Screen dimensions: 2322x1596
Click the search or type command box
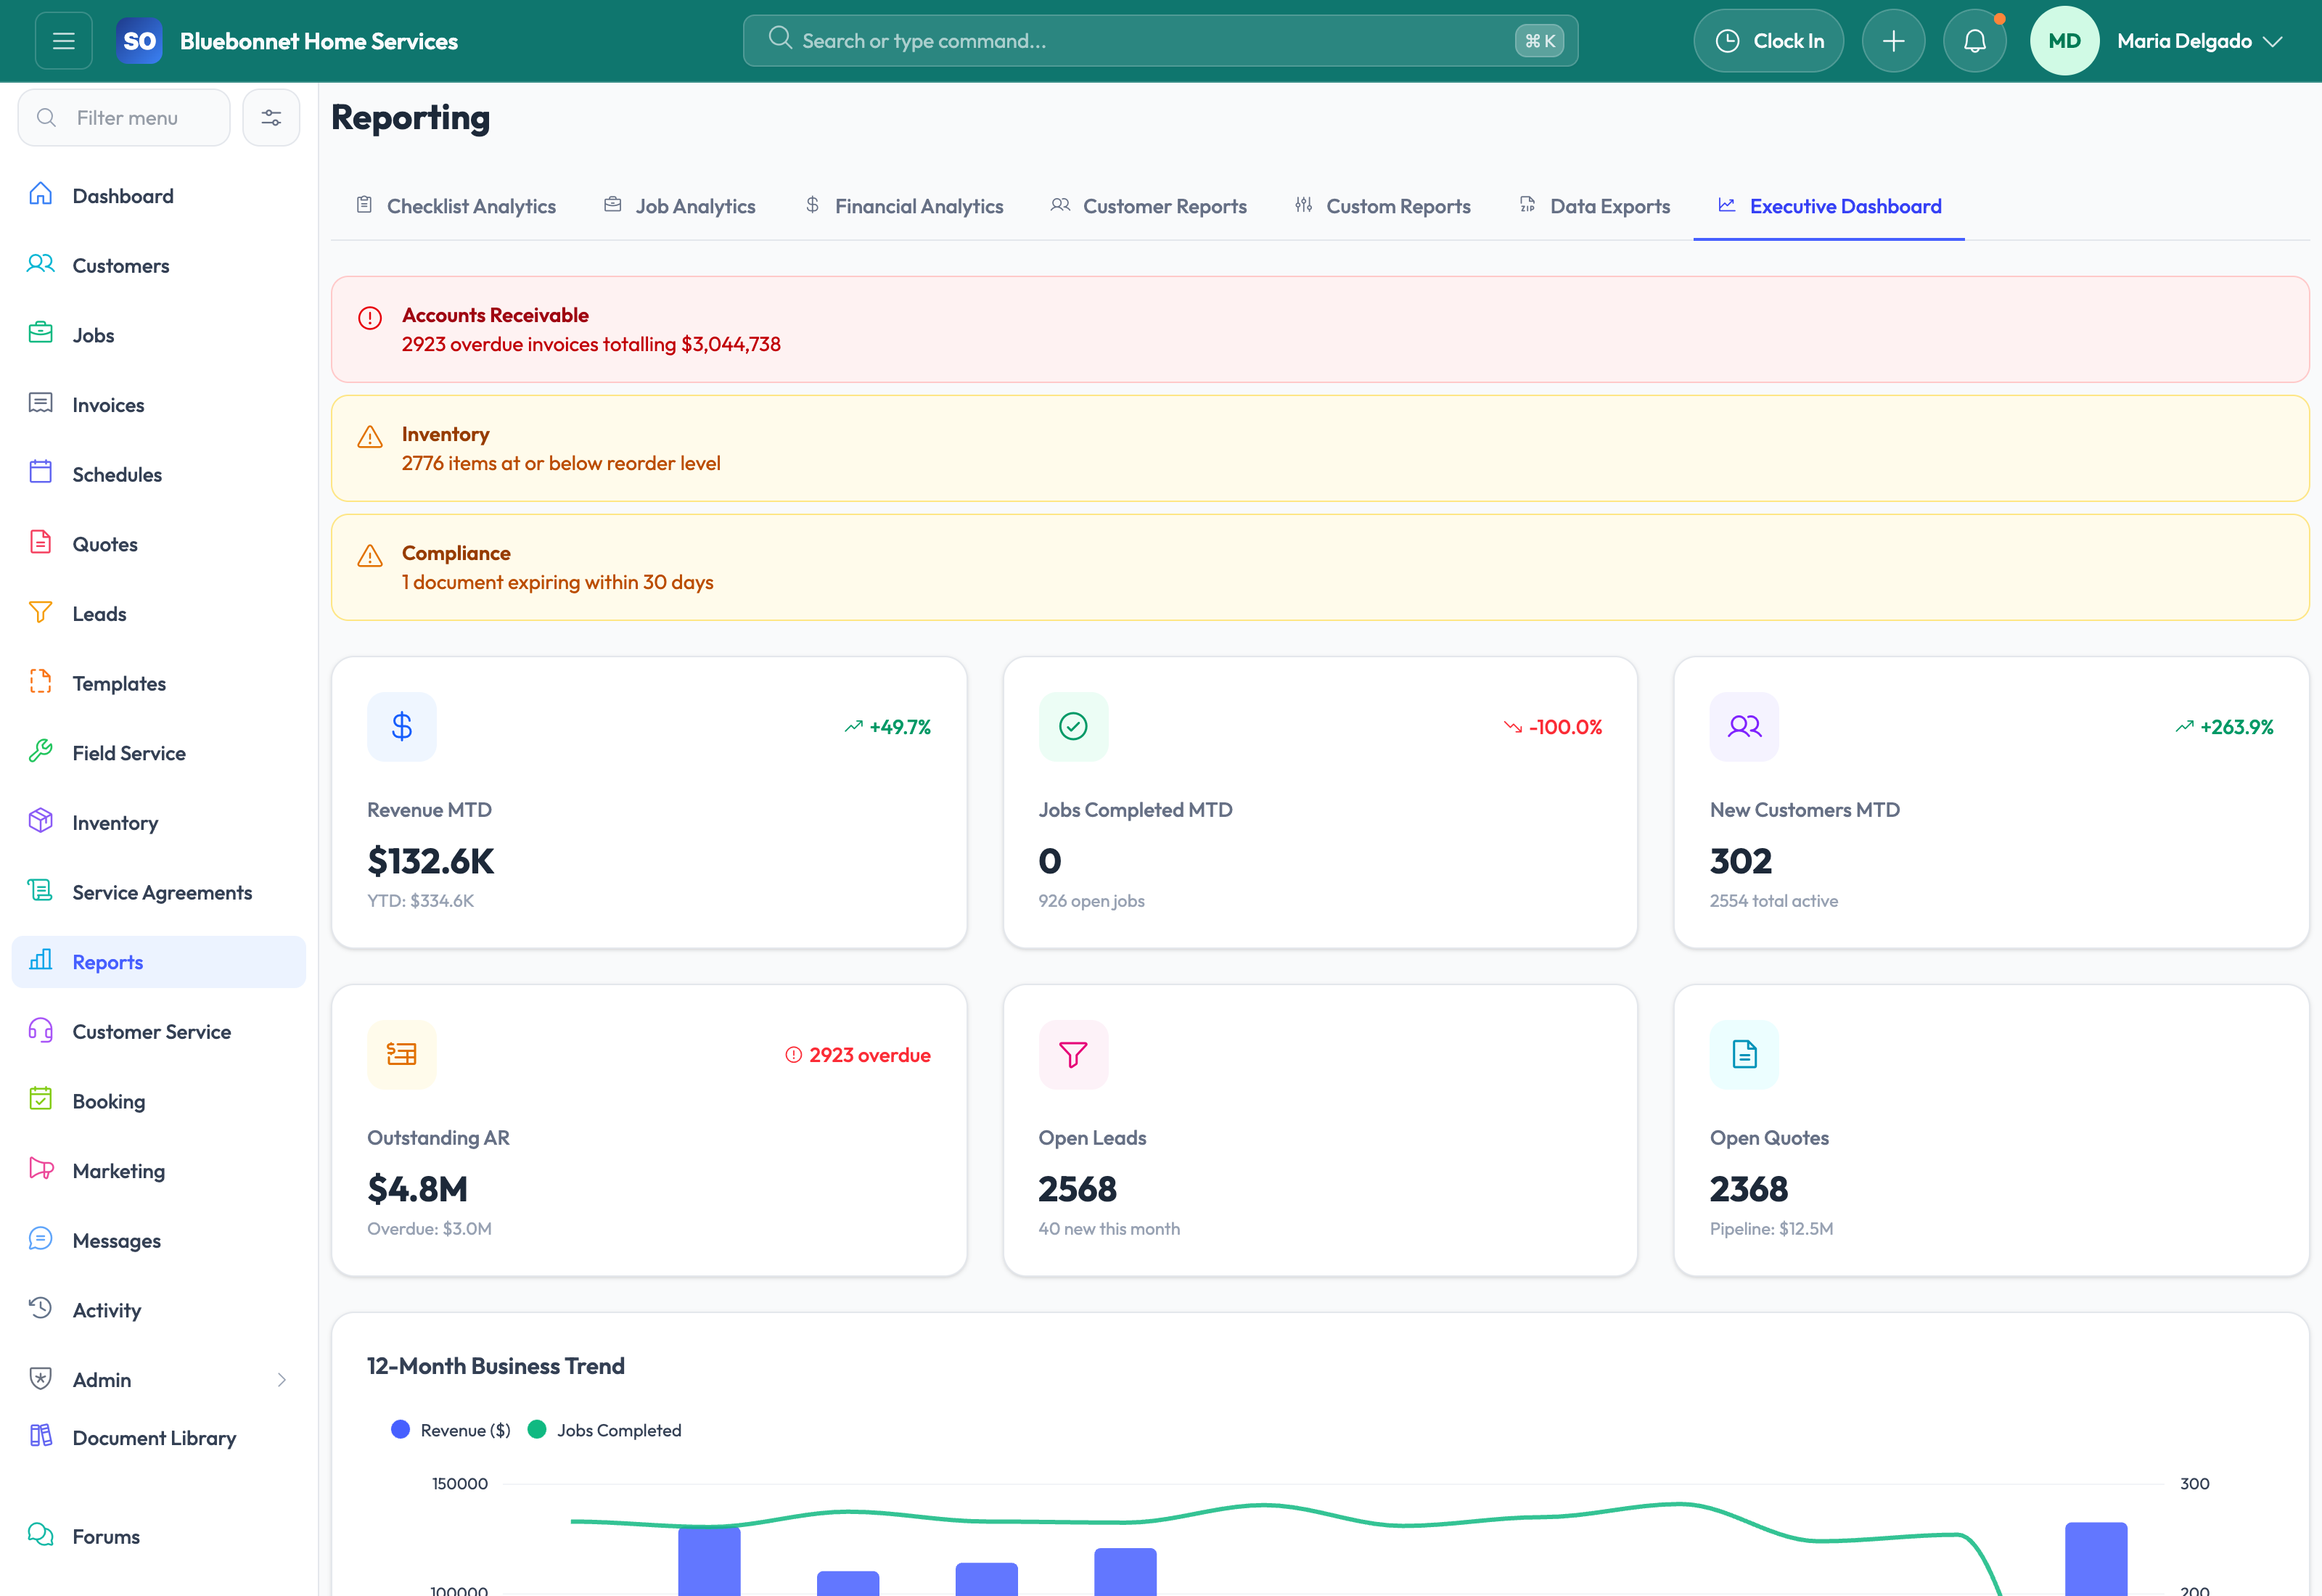(x=1160, y=41)
